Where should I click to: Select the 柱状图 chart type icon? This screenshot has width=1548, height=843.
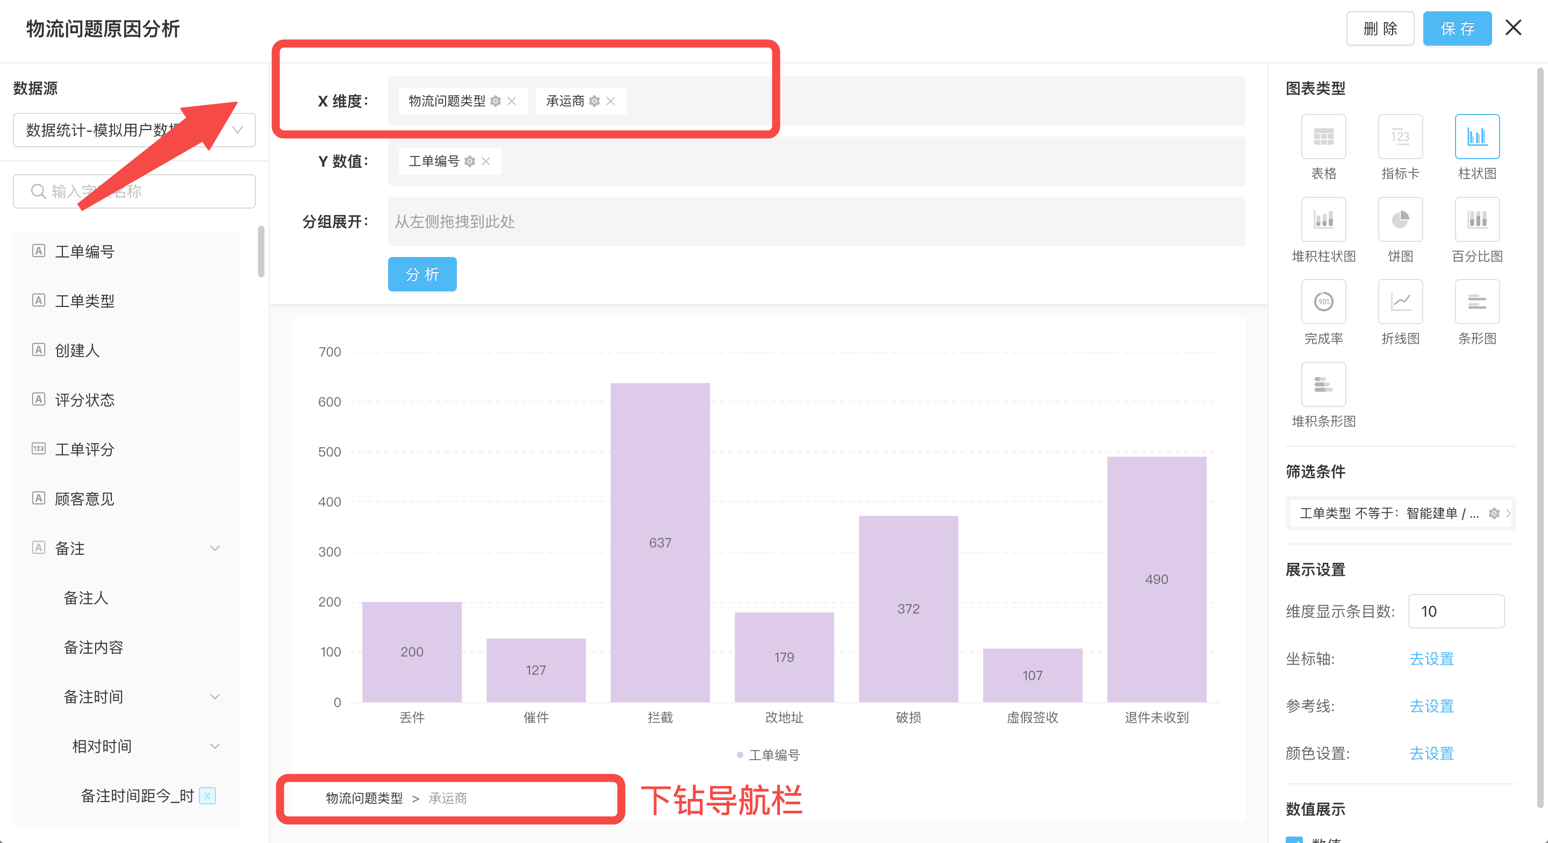pyautogui.click(x=1477, y=137)
